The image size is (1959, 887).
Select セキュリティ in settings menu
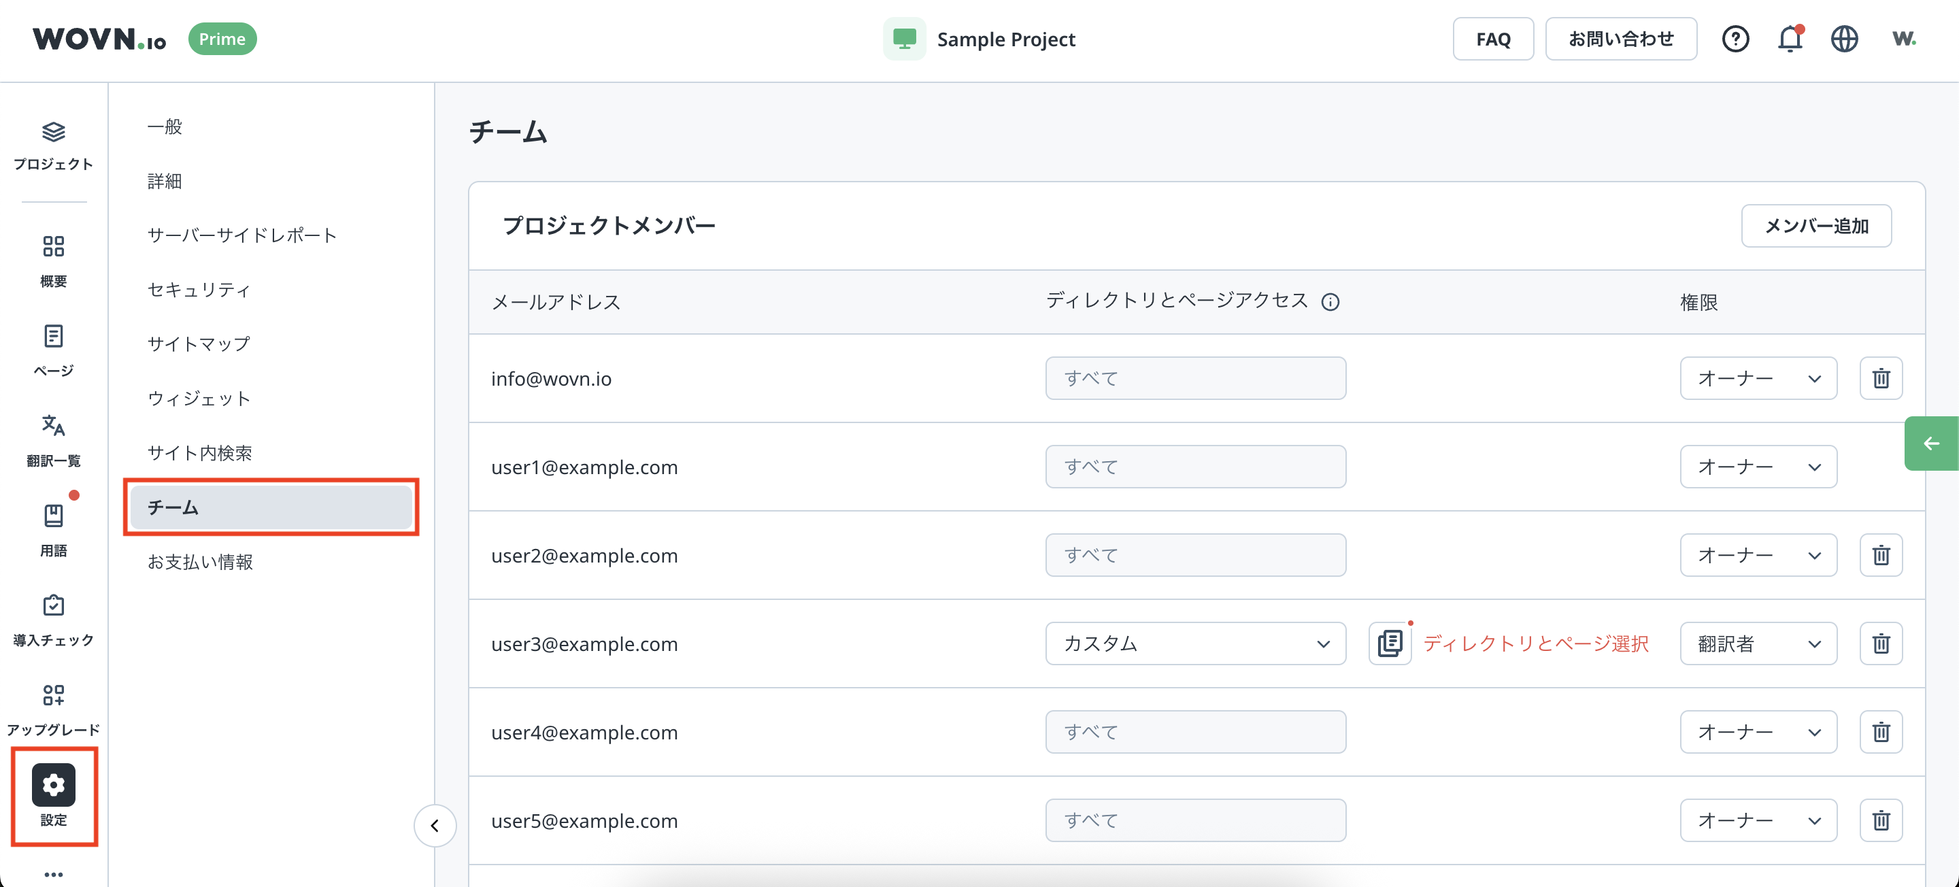pos(199,290)
